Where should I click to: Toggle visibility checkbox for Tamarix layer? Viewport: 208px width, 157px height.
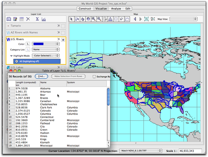pos(63,26)
